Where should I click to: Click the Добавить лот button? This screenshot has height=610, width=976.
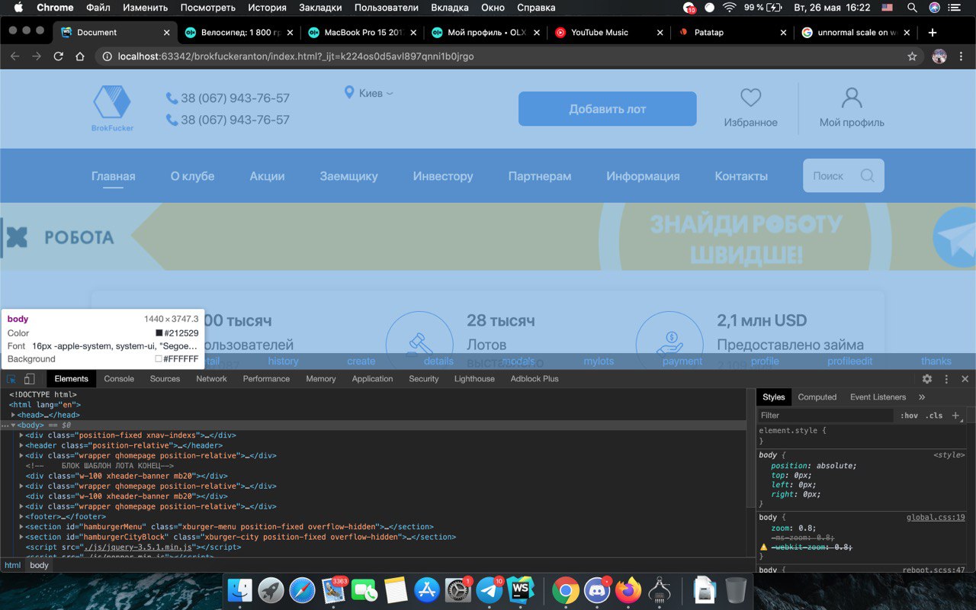[x=608, y=109]
